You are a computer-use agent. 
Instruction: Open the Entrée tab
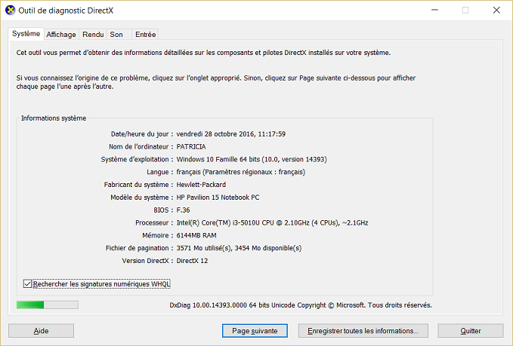145,35
